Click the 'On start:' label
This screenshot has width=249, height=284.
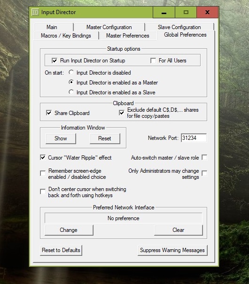[x=54, y=73]
